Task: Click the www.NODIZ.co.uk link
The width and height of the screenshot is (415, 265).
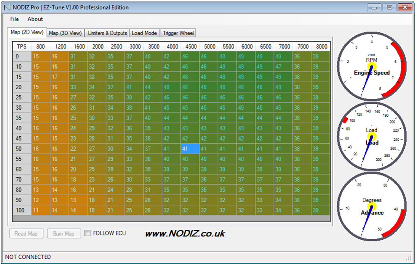Action: (x=185, y=233)
